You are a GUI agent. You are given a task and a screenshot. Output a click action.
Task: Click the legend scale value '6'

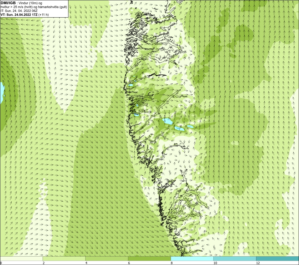129,263
